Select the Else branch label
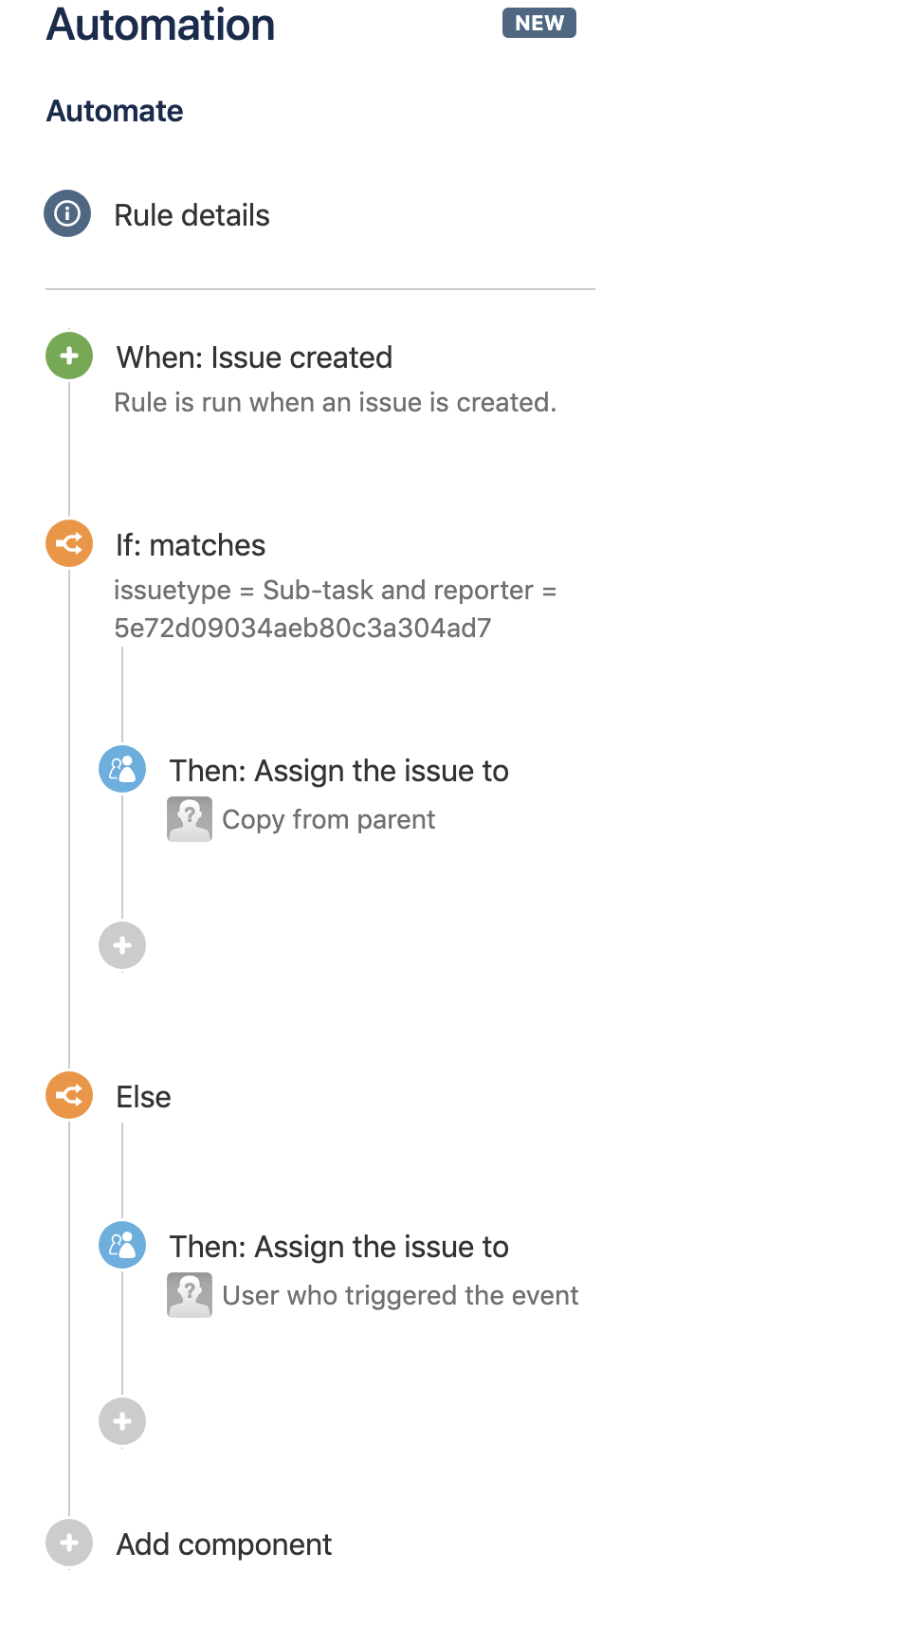The width and height of the screenshot is (912, 1644). tap(143, 1097)
